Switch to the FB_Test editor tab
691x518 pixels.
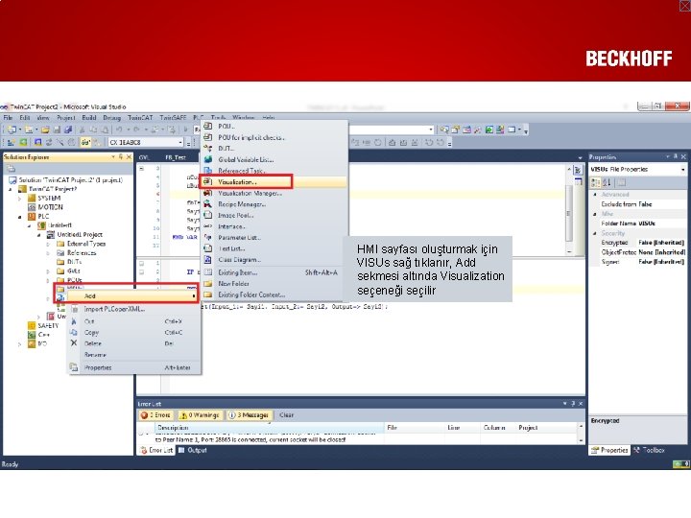tap(176, 157)
